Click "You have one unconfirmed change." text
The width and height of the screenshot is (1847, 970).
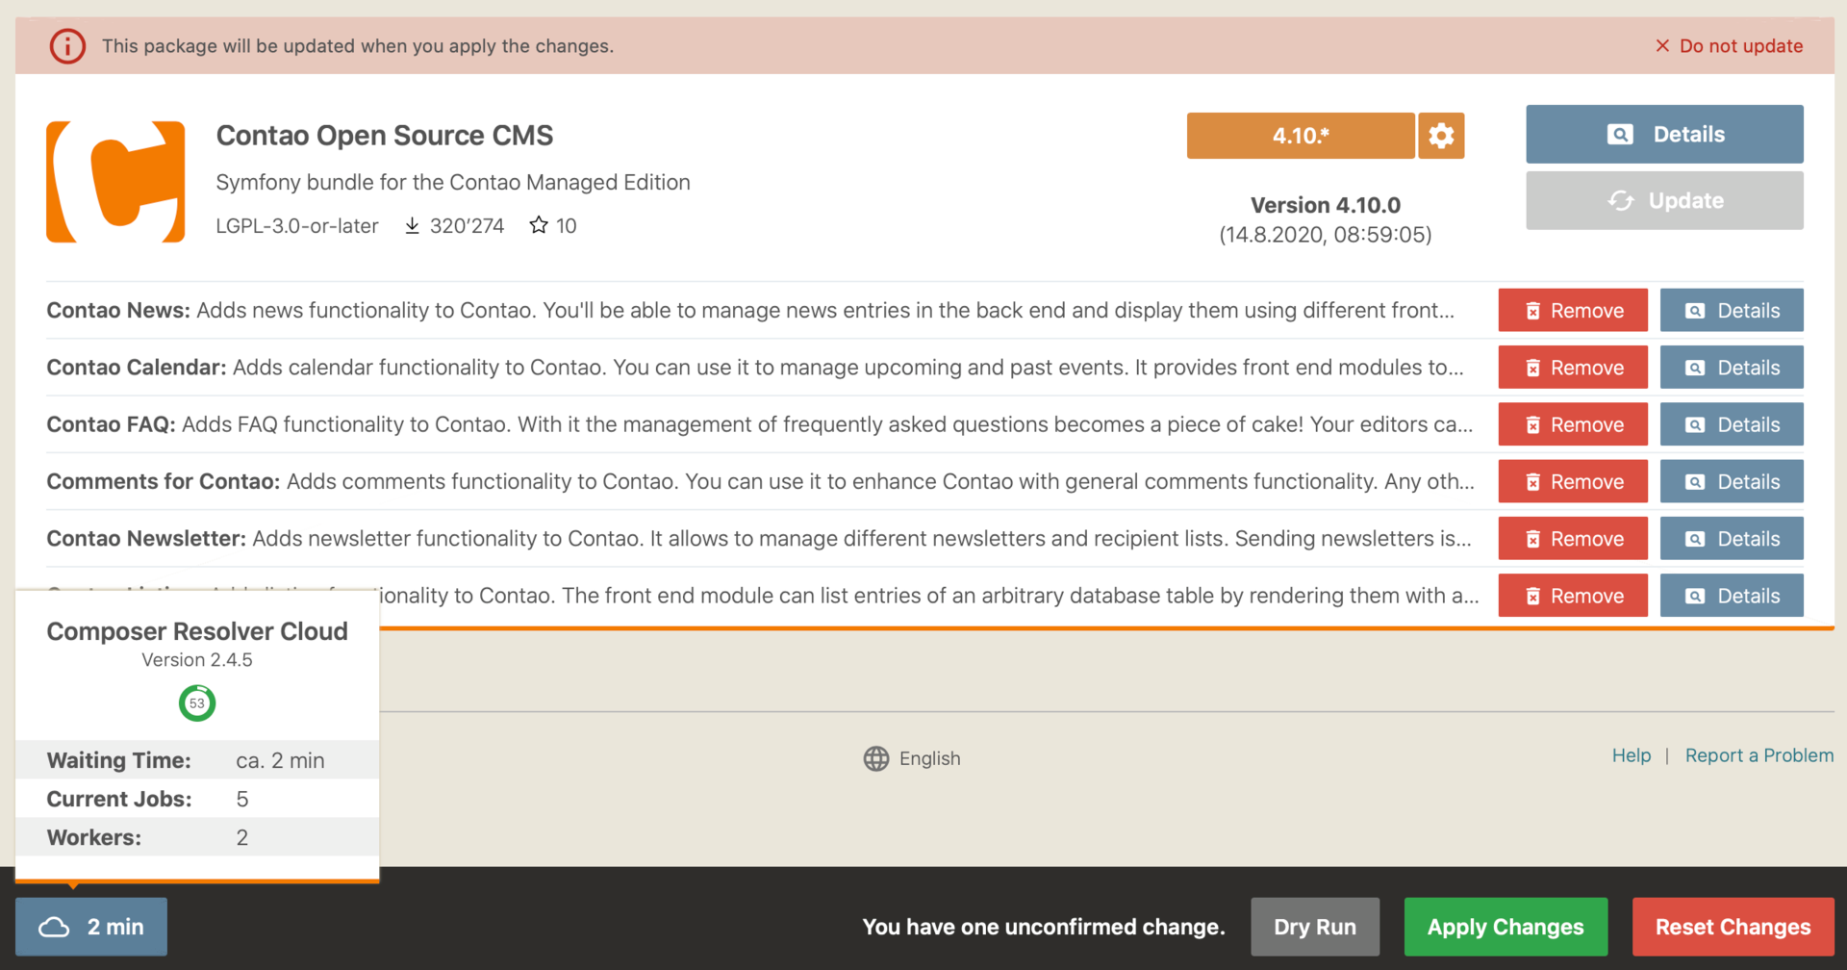(x=1044, y=927)
